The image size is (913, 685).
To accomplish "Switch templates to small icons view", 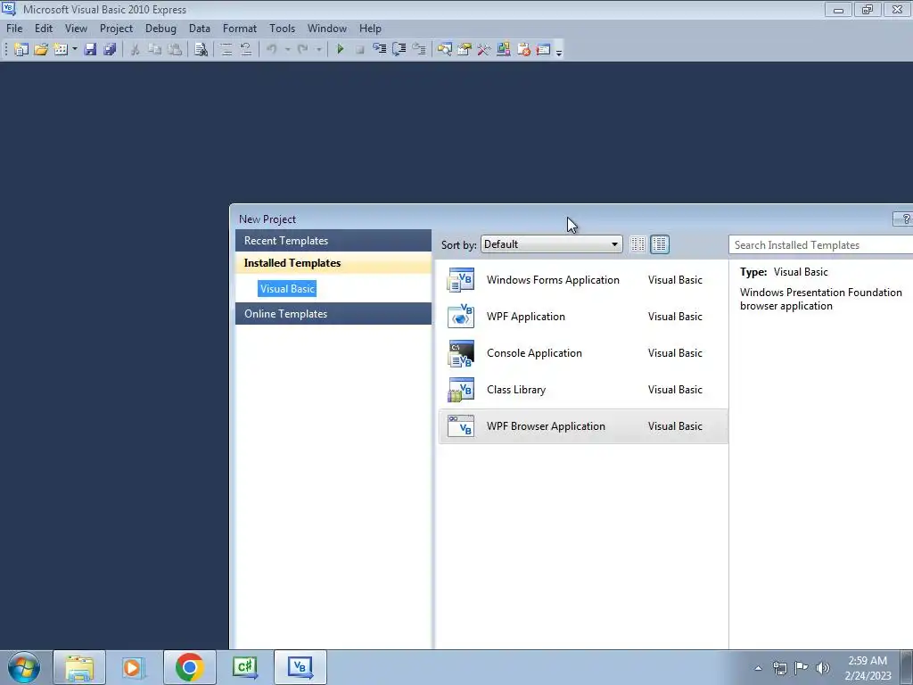I will pos(638,244).
